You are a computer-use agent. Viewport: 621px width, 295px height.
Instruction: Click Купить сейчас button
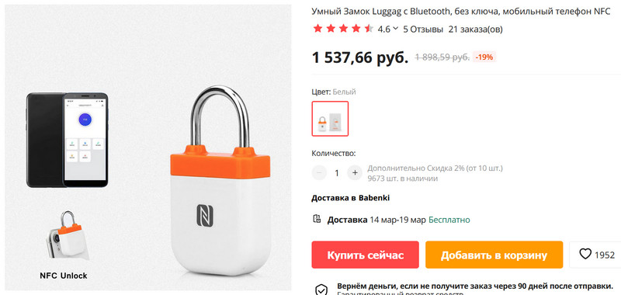[x=365, y=255]
